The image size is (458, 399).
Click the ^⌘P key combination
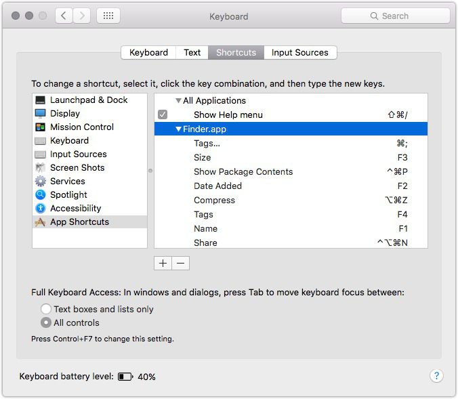pos(397,171)
